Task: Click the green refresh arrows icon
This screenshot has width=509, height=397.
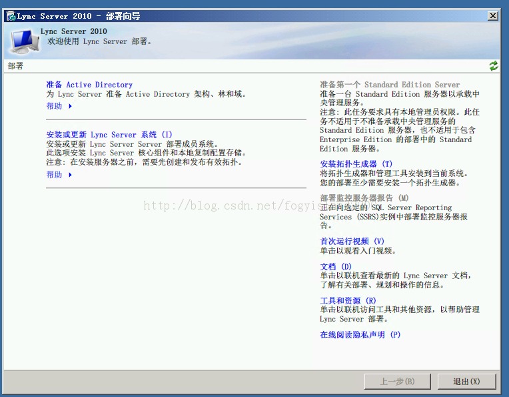Action: [x=494, y=66]
